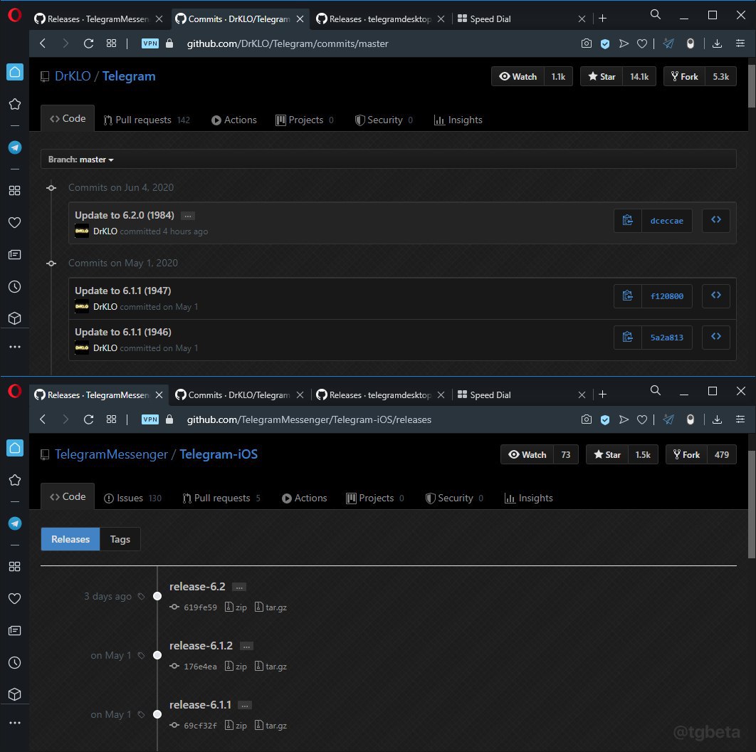Open commit 619fe59 of release-6.2

[x=200, y=607]
